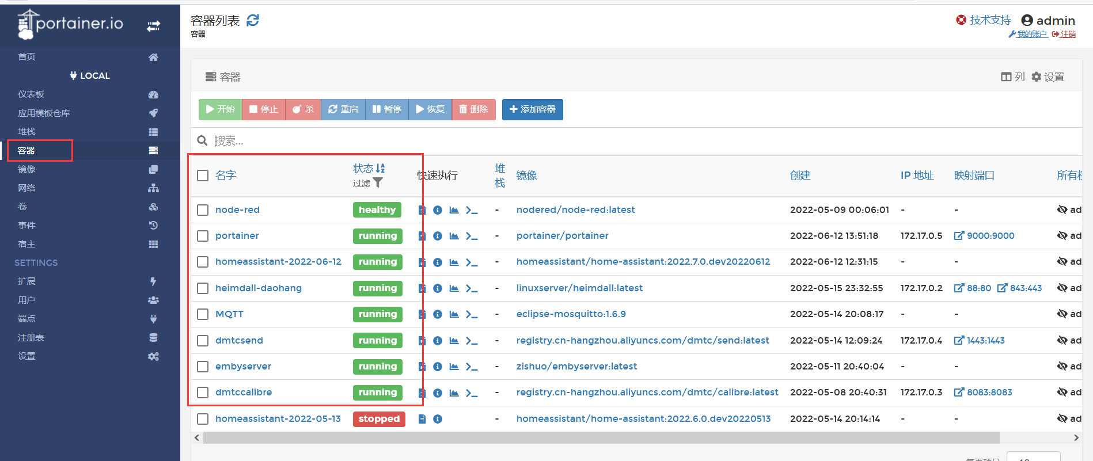Click the 设置 gear in container panel
The height and width of the screenshot is (461, 1093).
tap(1048, 77)
